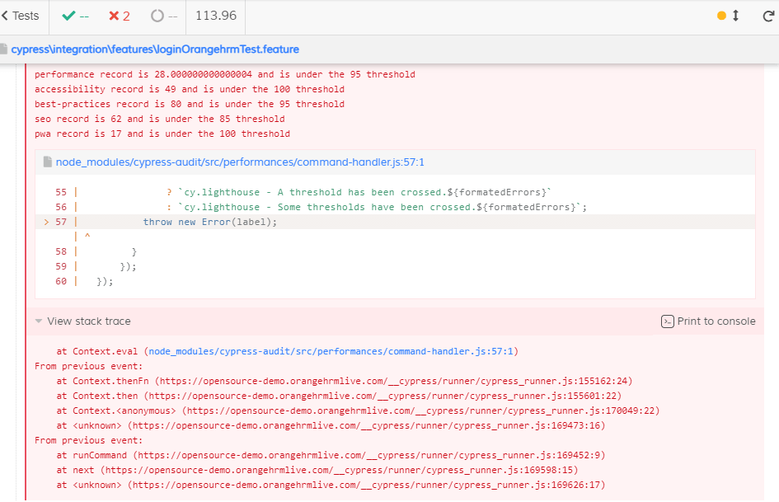This screenshot has width=779, height=502.
Task: Open command-handler.js:57:1 from the code frame header
Action: pos(240,162)
